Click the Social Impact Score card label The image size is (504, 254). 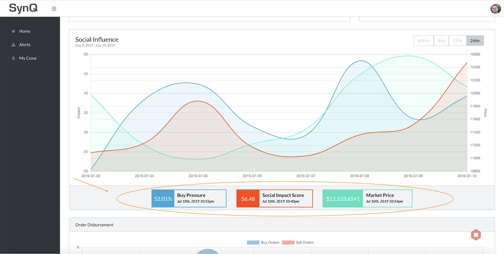click(283, 195)
